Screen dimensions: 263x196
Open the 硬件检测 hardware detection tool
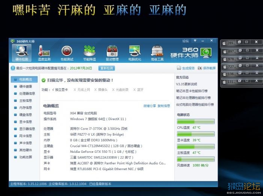click(x=22, y=53)
